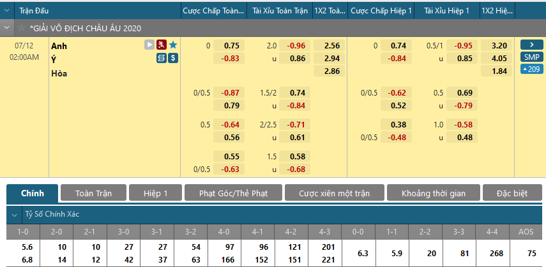
Task: Open the Cược xiên một trận tab
Action: [x=335, y=193]
